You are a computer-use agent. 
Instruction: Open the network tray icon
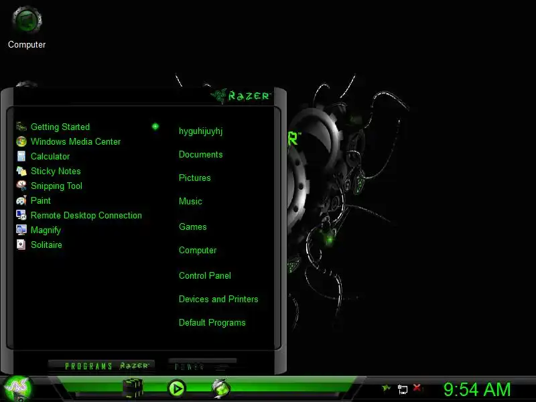[x=403, y=389]
